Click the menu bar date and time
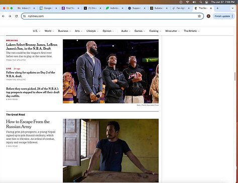Screen dimensions: 238x183 (222, 2)
